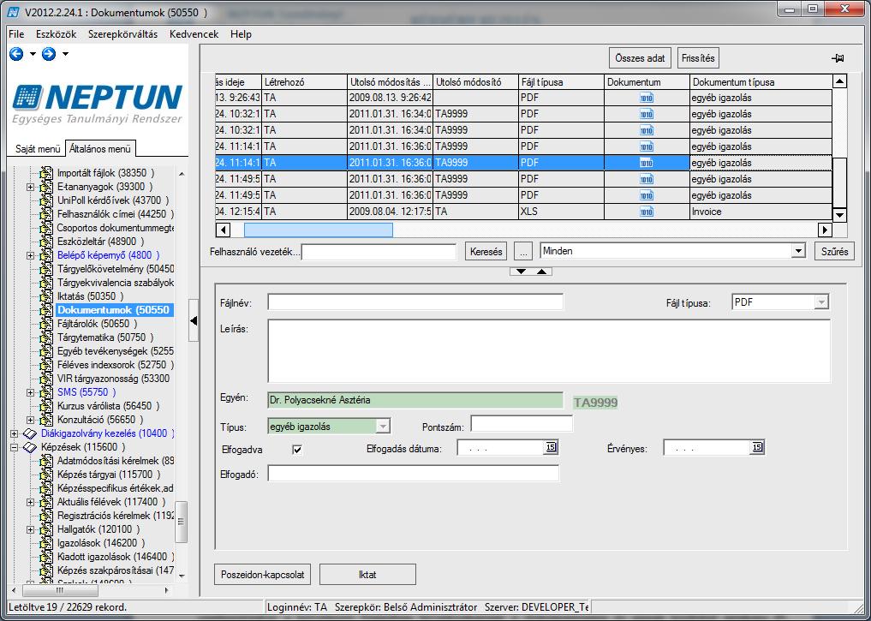Screen dimensions: 871x621
Task: Expand the Hallgatók tree node
Action: [31, 528]
